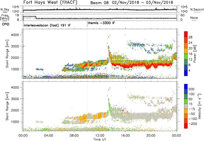Viewport: 204px width, 141px height.
Task: Click the solid N.Sky legend line sample
Action: point(5,12)
